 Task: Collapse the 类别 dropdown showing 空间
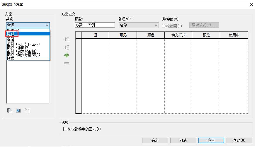[28, 25]
